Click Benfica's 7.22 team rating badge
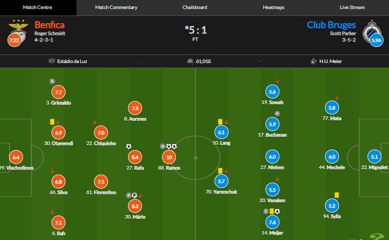 14,40
